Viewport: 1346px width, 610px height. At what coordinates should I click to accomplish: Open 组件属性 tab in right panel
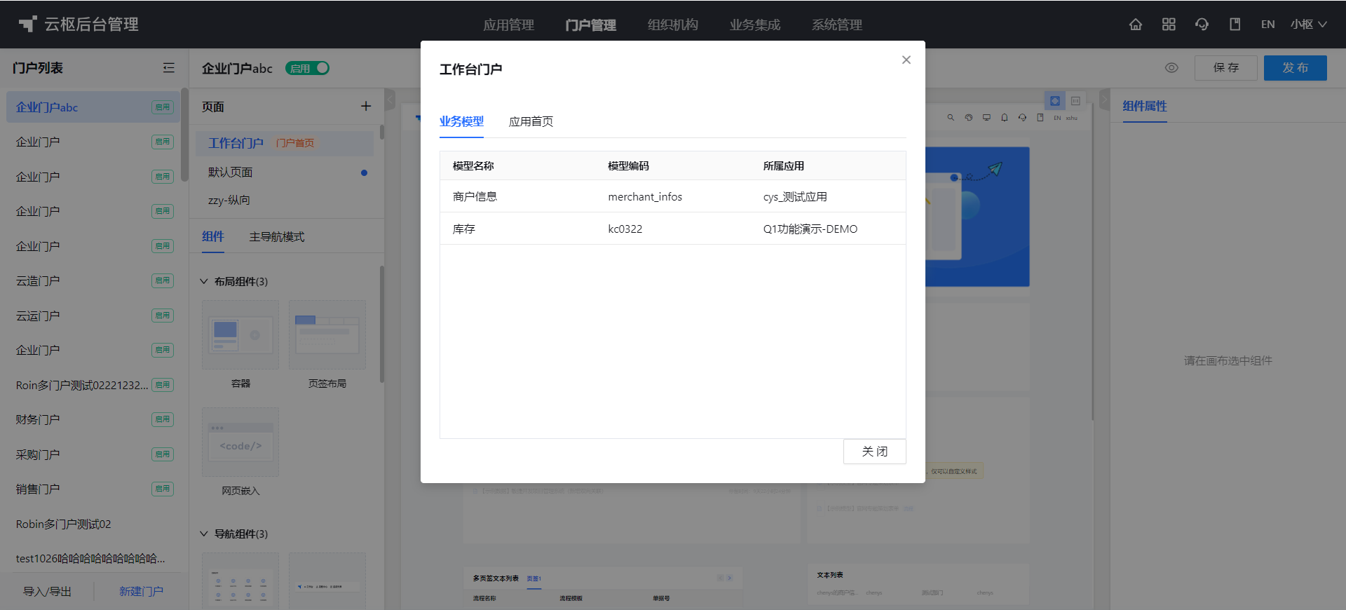(x=1145, y=106)
